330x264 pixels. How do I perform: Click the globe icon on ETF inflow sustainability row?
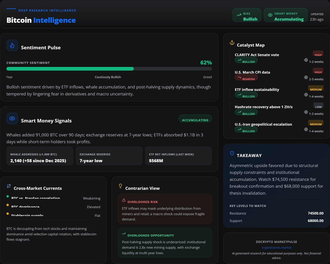click(306, 95)
